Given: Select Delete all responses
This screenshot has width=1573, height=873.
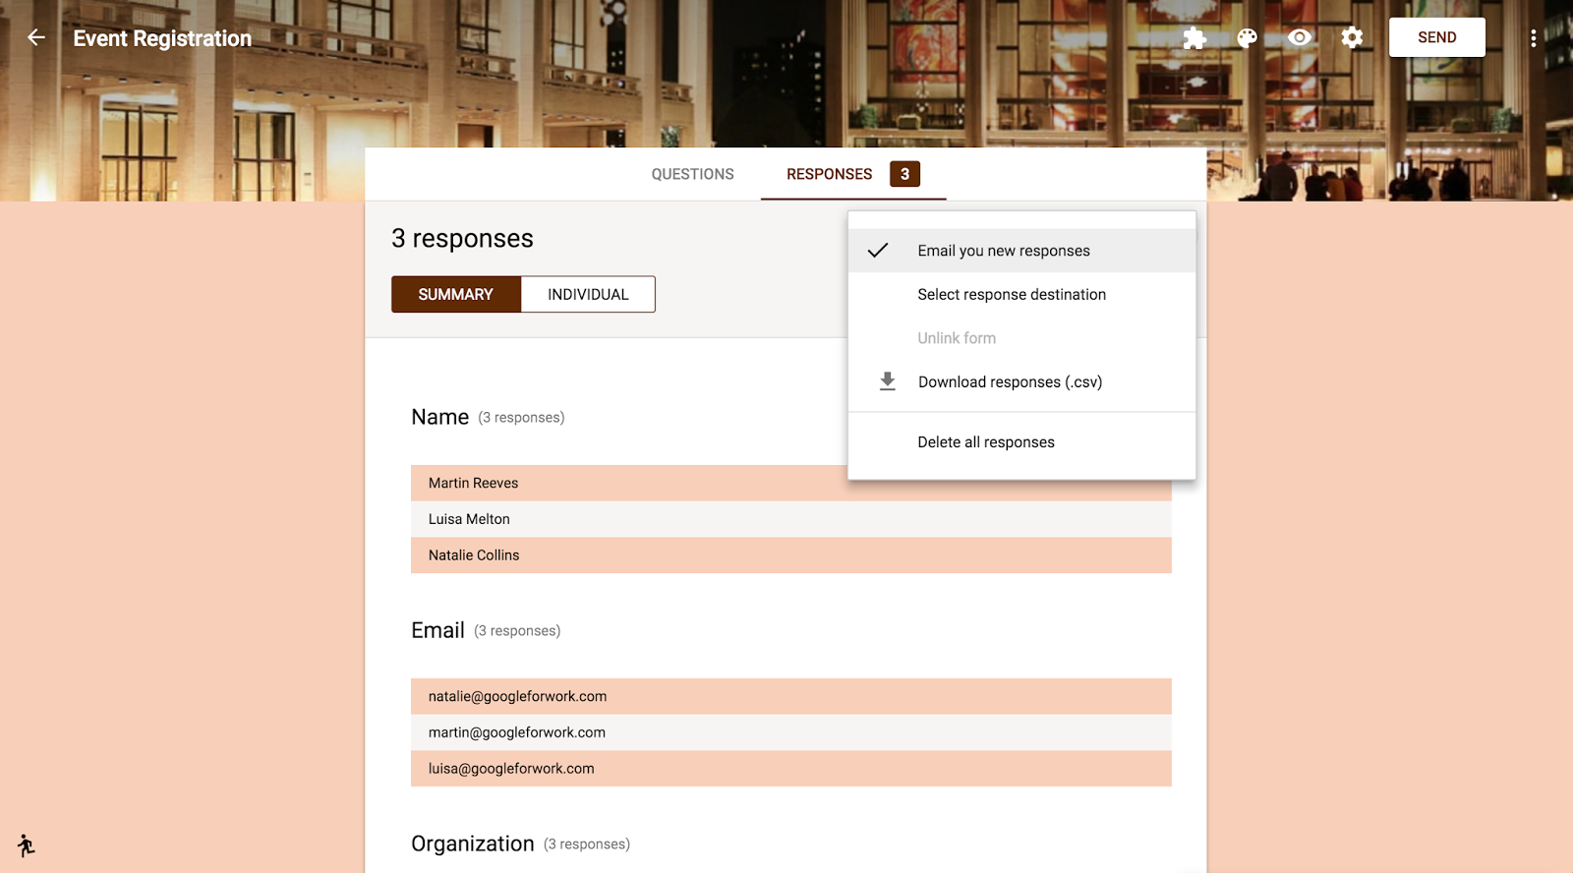Looking at the screenshot, I should [1021, 442].
